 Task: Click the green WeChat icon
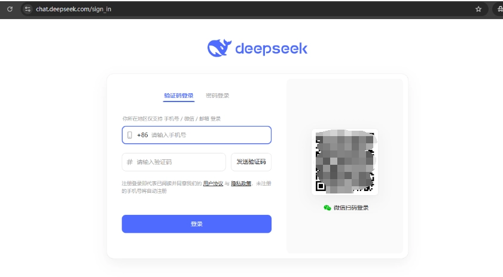pyautogui.click(x=327, y=208)
